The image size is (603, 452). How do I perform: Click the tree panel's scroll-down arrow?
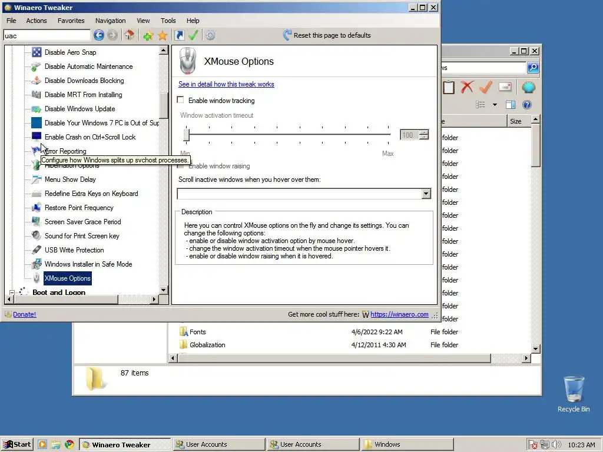click(x=164, y=290)
